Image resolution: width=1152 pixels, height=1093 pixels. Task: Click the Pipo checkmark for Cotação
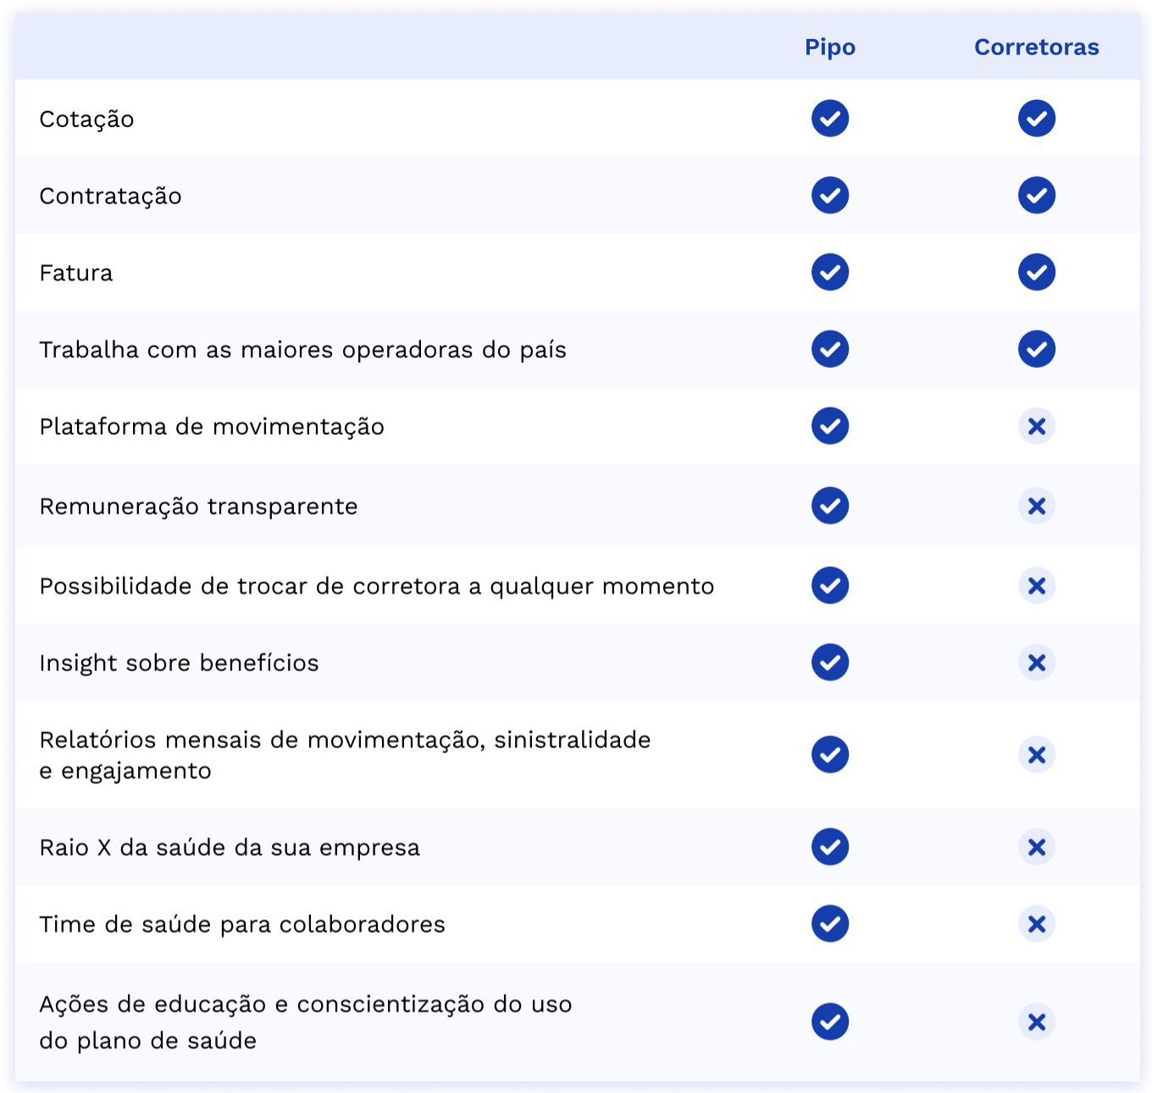(x=830, y=119)
